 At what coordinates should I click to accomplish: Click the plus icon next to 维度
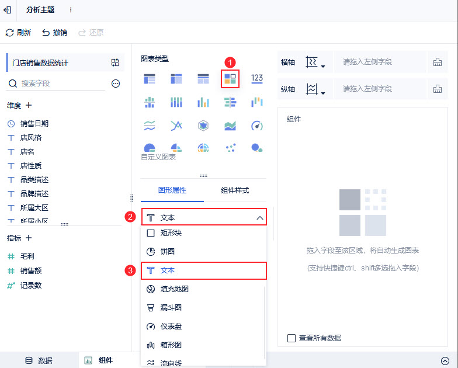(29, 105)
